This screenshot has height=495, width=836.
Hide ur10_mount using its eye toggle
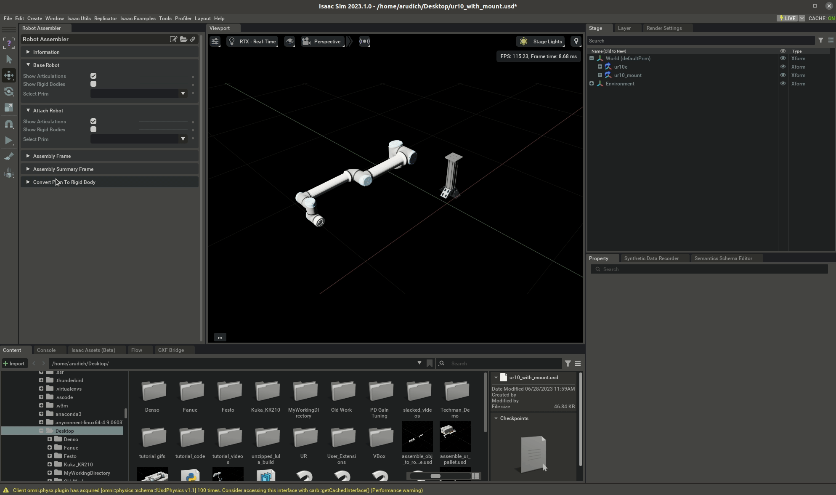783,75
